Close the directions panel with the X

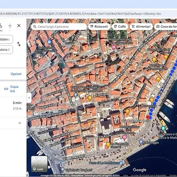tap(19, 26)
